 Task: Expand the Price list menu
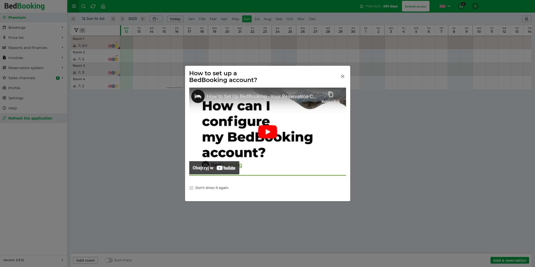(x=34, y=38)
